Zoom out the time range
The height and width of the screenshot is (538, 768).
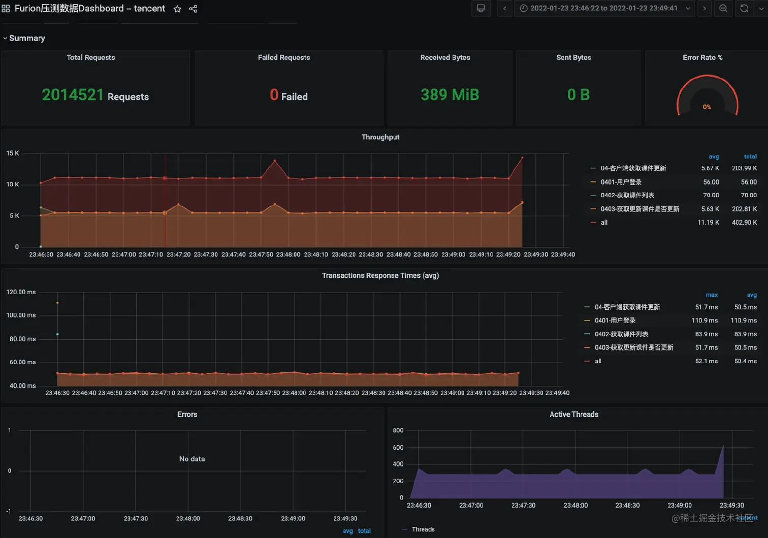(723, 8)
